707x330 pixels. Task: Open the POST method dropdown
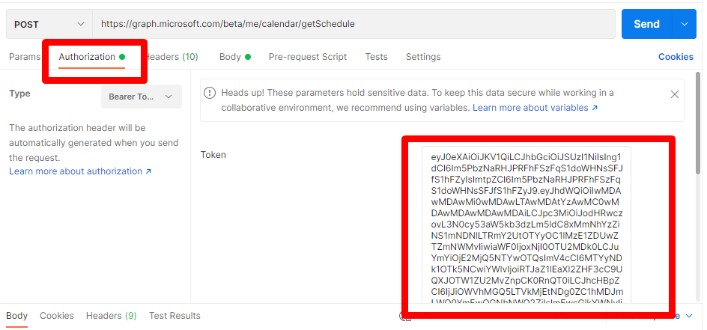pyautogui.click(x=48, y=24)
